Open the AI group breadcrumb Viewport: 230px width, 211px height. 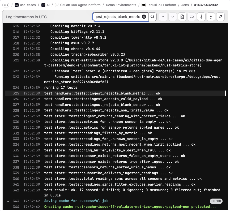click(45, 5)
